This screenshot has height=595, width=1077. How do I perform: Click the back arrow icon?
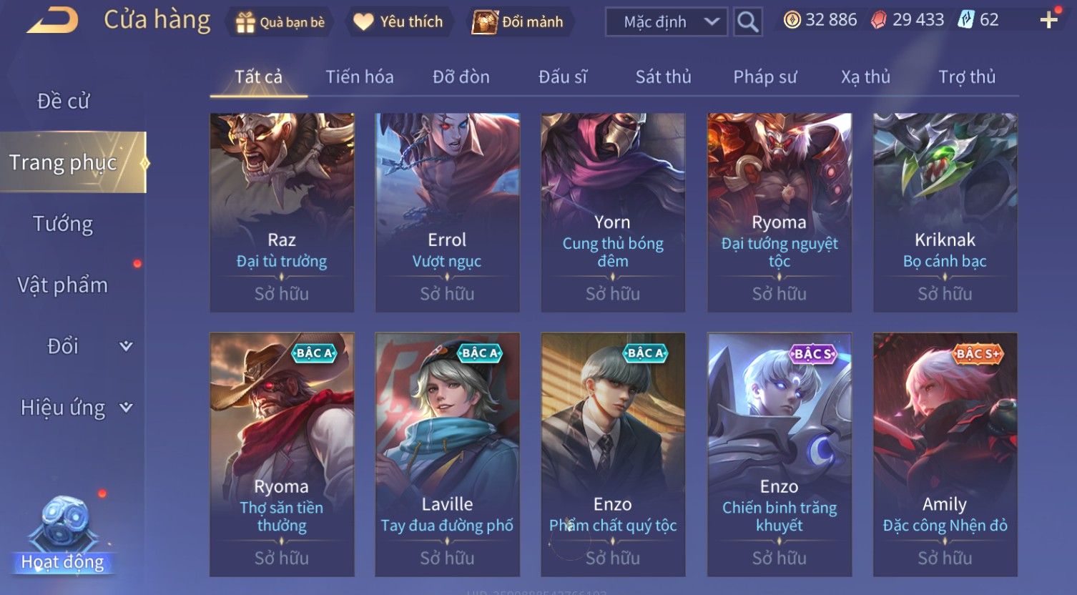pos(53,20)
